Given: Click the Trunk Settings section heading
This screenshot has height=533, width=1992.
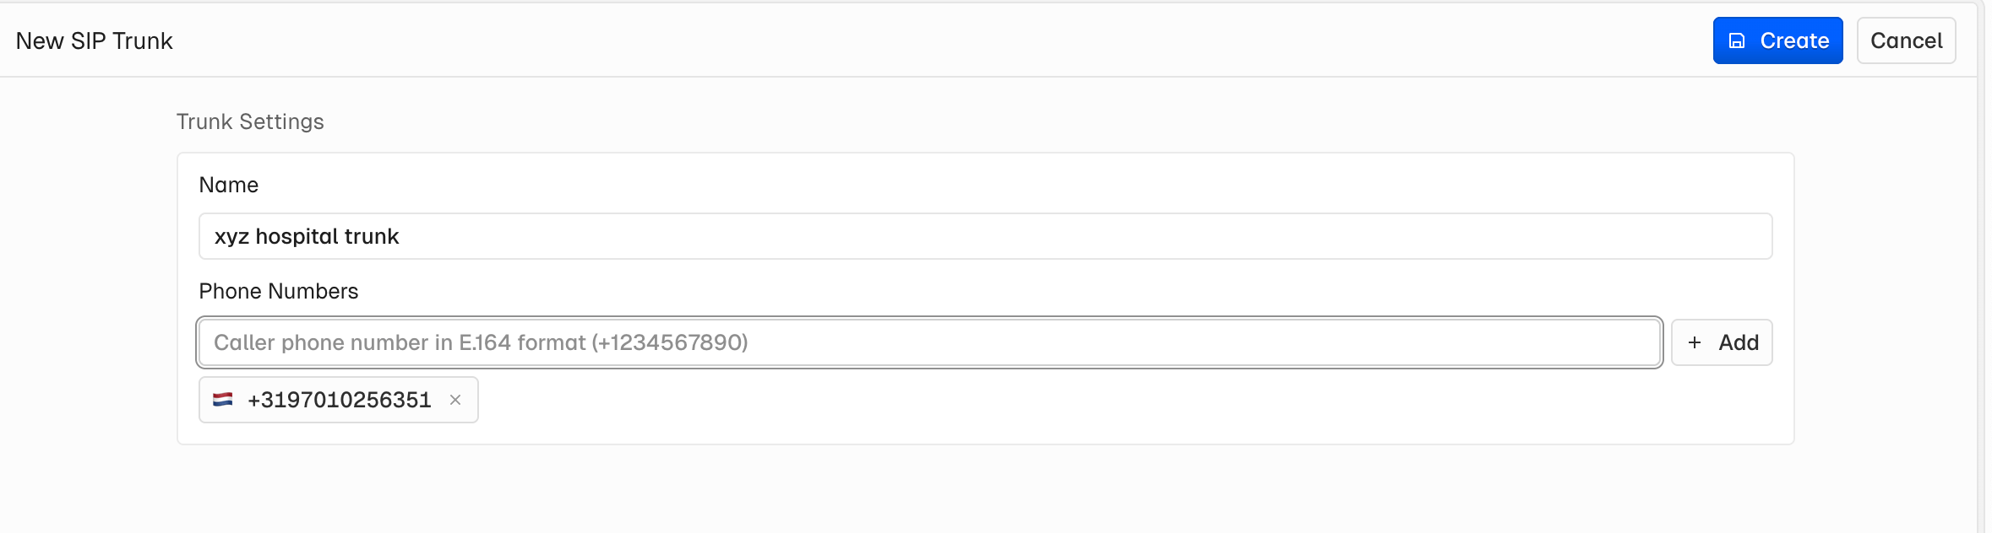Looking at the screenshot, I should tap(250, 121).
